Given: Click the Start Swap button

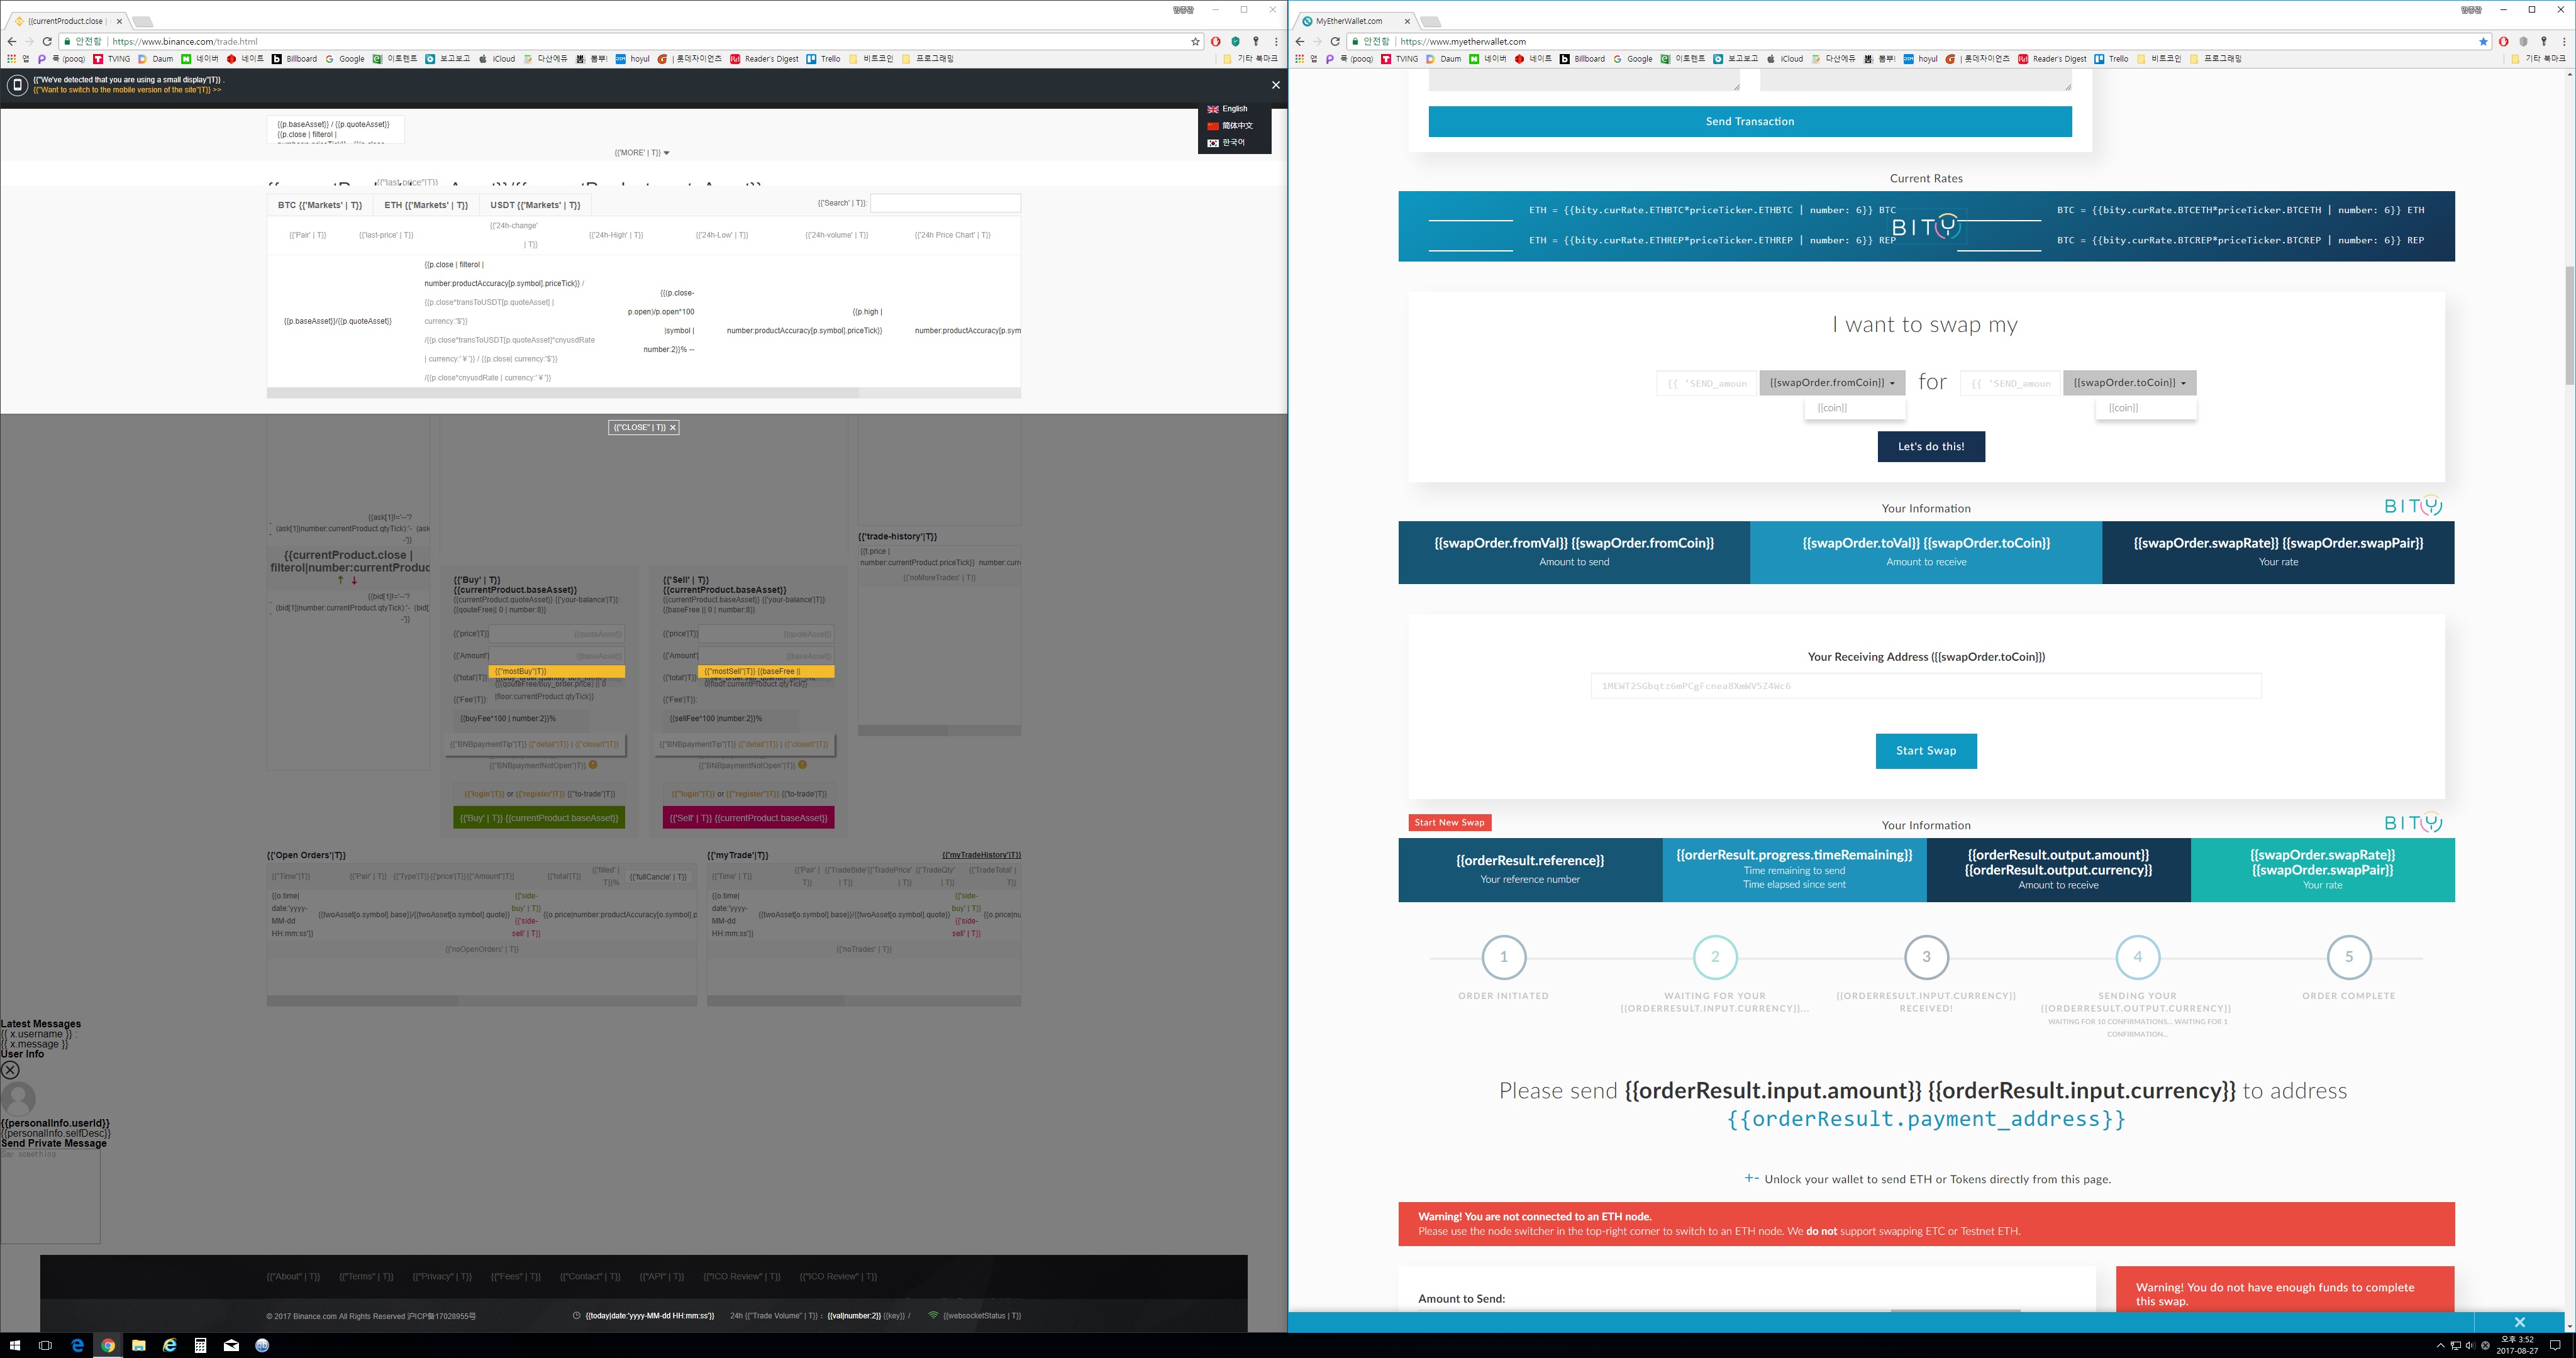Looking at the screenshot, I should (x=1926, y=751).
